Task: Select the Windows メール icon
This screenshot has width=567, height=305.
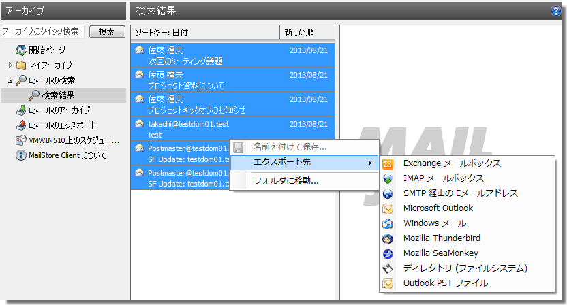Action: coord(388,223)
